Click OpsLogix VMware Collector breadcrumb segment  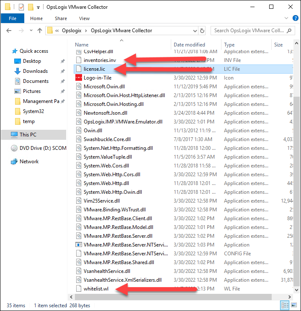121,31
